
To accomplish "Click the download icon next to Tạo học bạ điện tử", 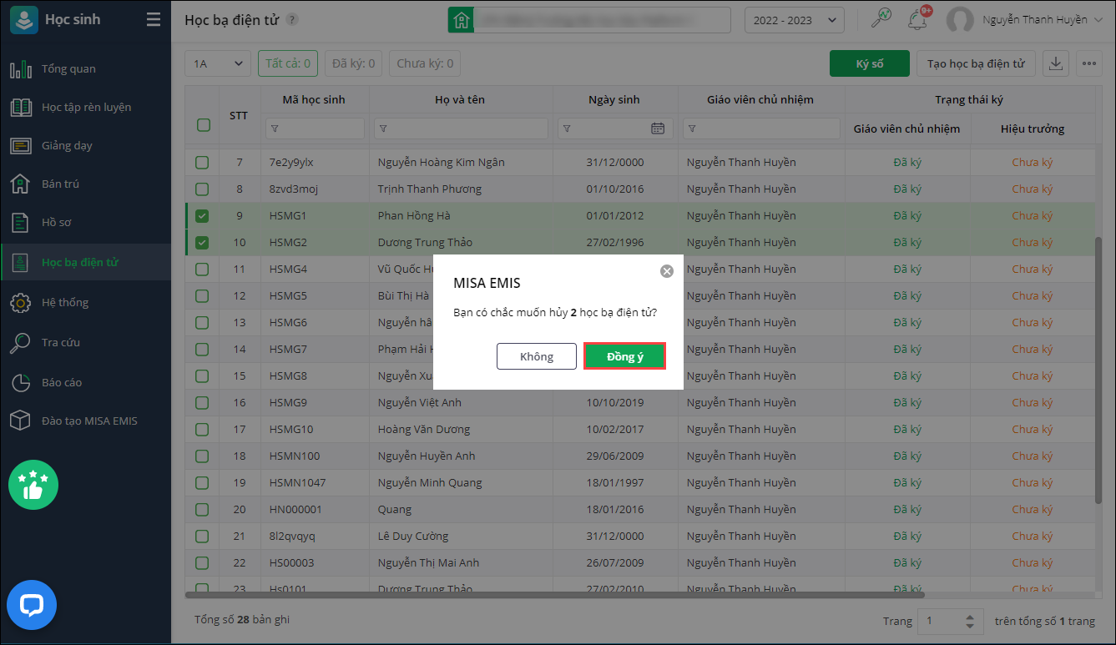I will pyautogui.click(x=1056, y=63).
